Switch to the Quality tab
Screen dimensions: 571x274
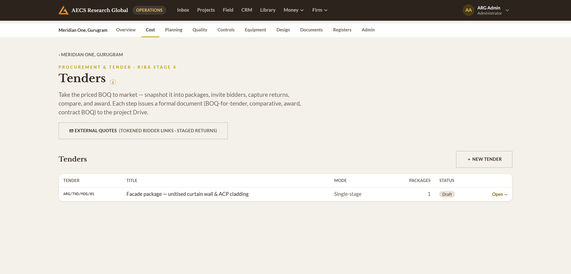200,30
